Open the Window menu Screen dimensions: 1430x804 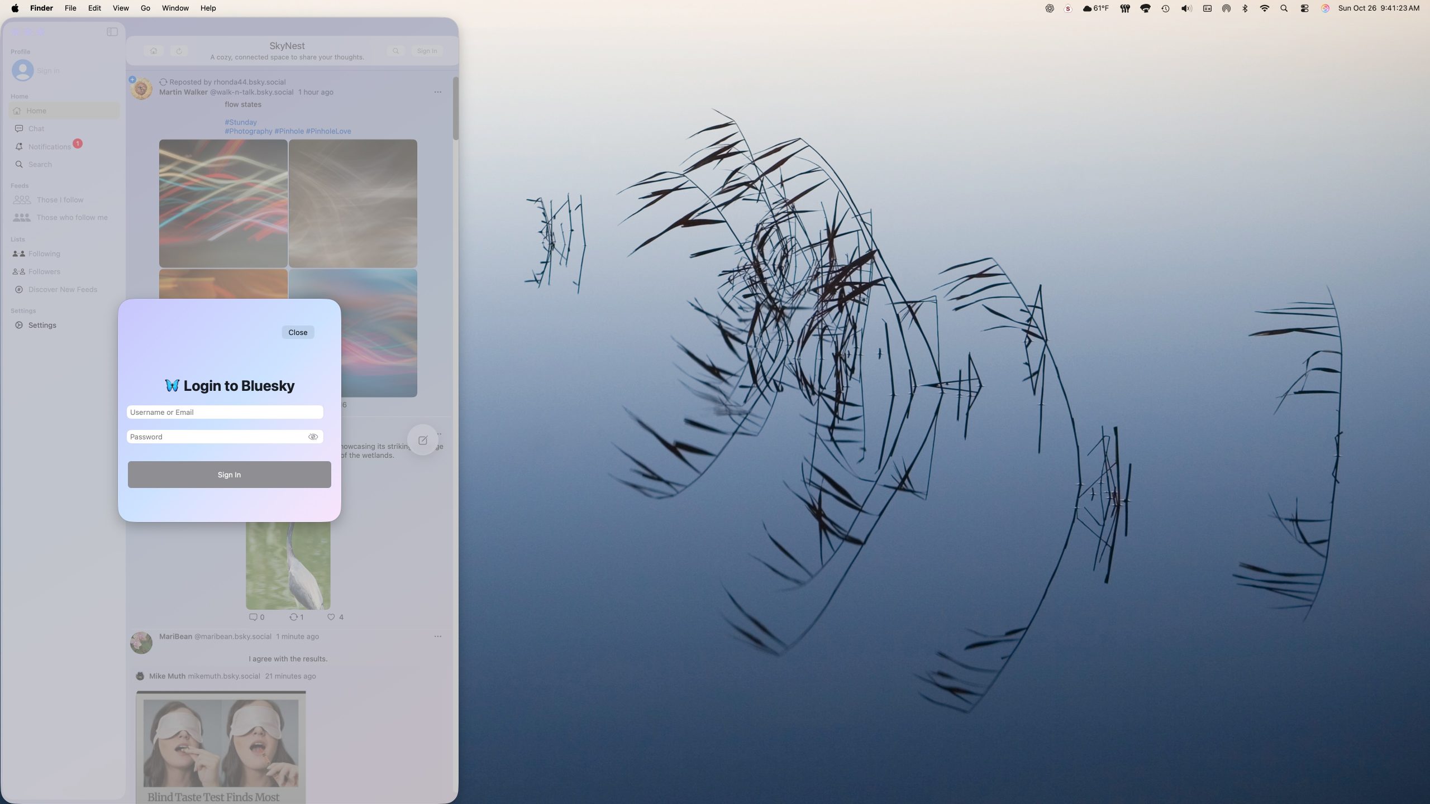coord(175,8)
